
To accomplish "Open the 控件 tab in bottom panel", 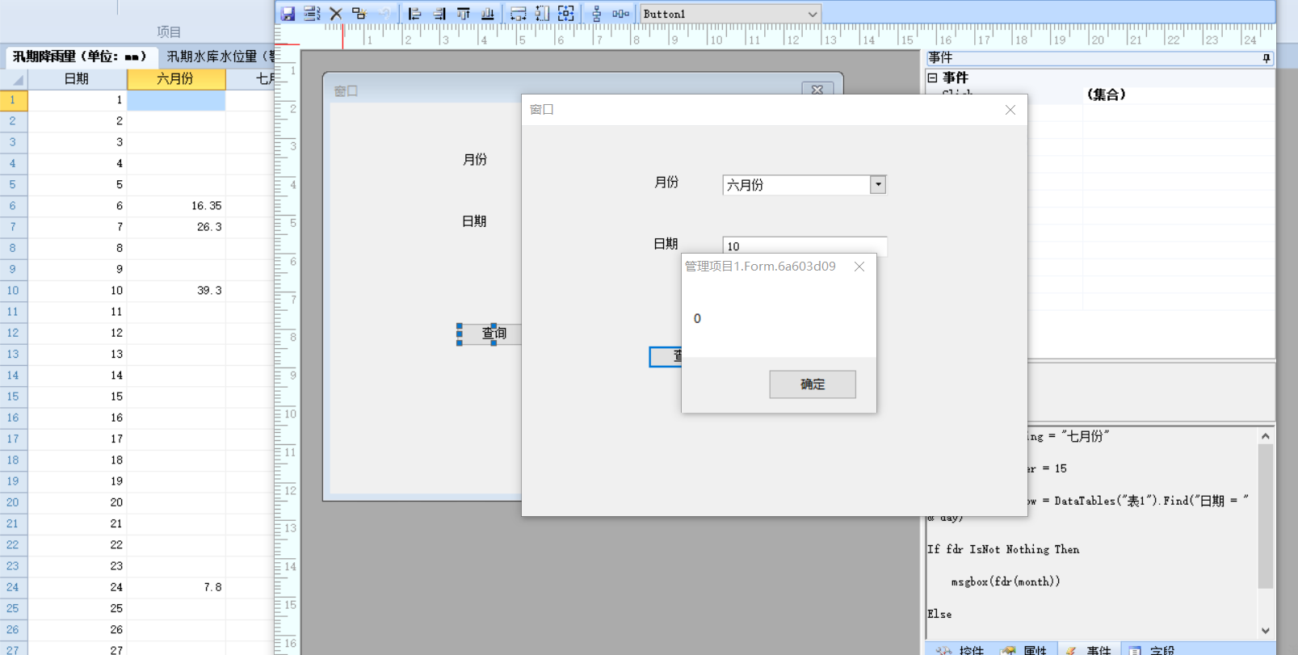I will (x=961, y=649).
